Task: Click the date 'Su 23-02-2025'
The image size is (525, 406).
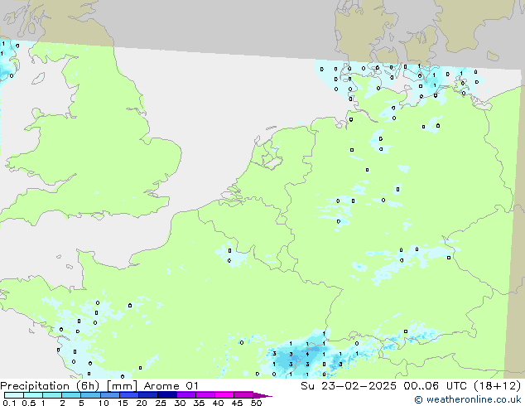Action: (x=349, y=386)
